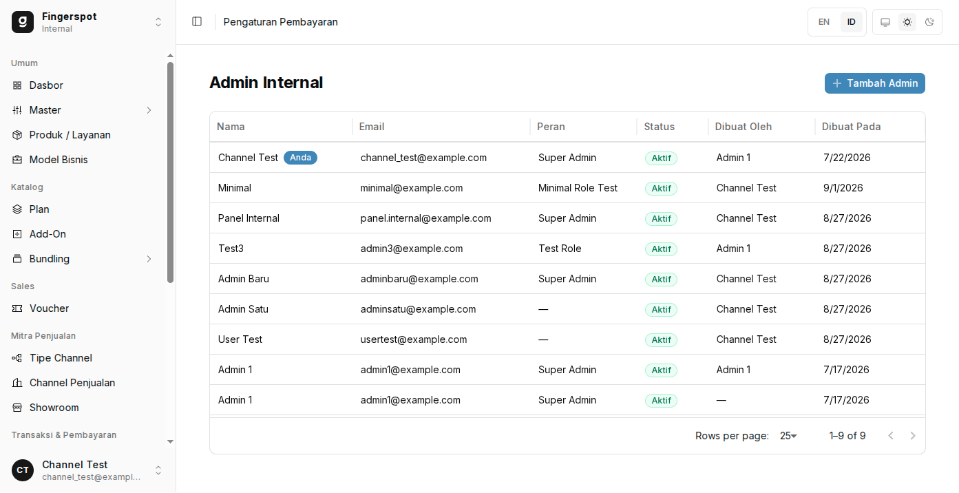
Task: Open the Rows per page dropdown
Action: [x=788, y=436]
